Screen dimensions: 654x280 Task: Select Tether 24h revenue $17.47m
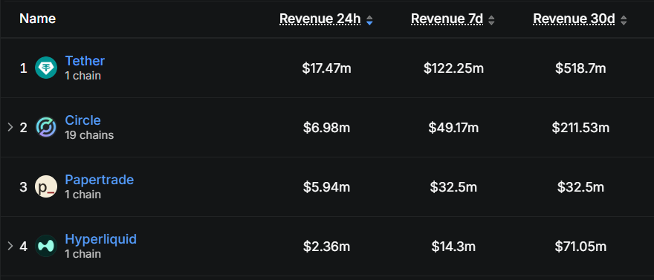click(x=326, y=68)
